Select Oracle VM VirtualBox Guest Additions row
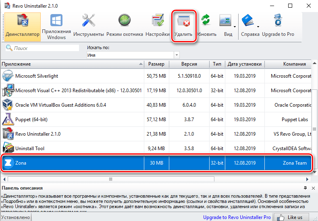This screenshot has width=318, height=221. coord(156,105)
